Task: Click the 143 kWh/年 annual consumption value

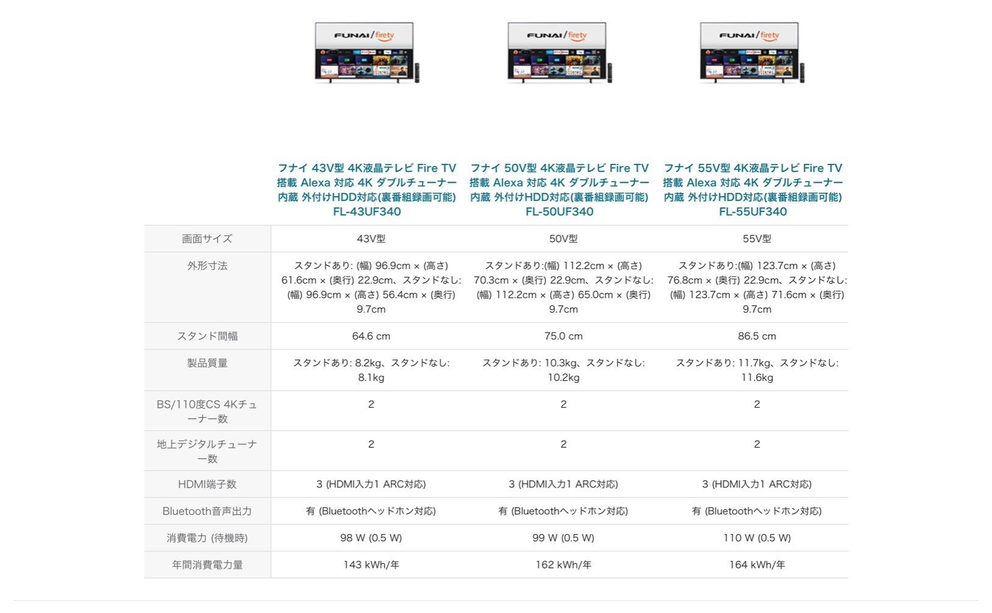Action: click(371, 565)
